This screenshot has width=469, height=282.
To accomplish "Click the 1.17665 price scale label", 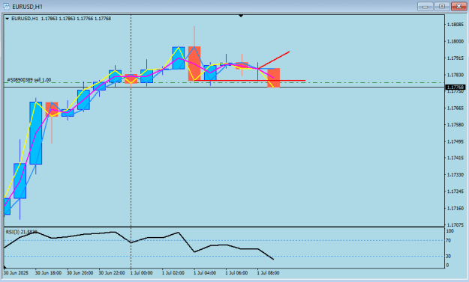I will (x=455, y=108).
